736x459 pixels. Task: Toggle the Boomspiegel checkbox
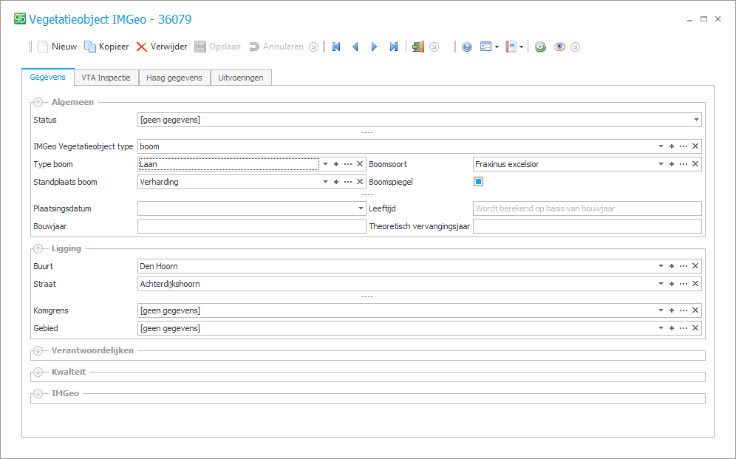[478, 182]
